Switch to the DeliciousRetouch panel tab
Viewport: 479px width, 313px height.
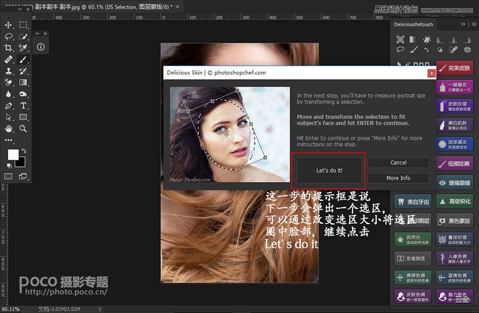click(x=413, y=25)
